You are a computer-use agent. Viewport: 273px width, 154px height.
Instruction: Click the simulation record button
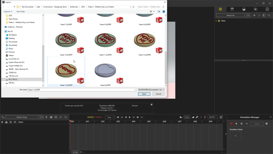click(x=231, y=124)
